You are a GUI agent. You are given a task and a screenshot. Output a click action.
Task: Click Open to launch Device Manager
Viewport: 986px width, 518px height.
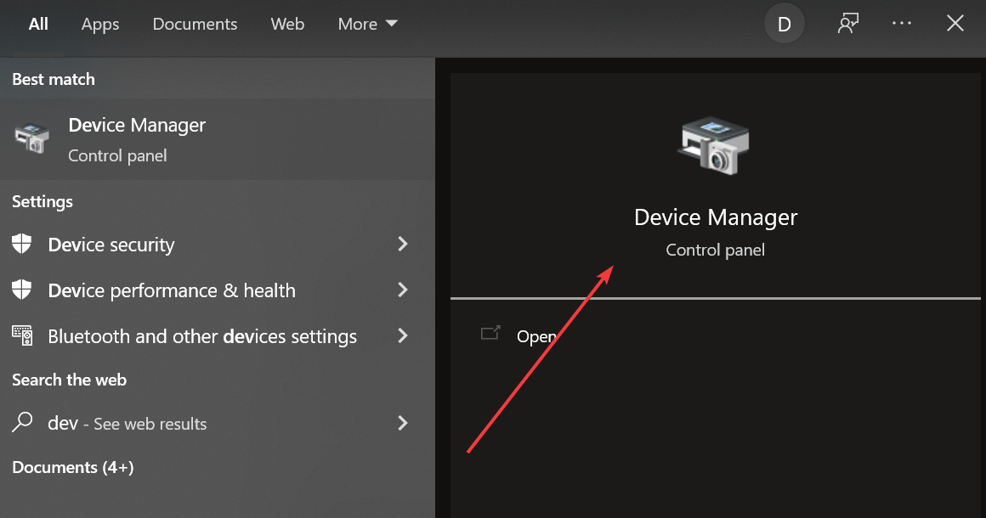click(535, 336)
